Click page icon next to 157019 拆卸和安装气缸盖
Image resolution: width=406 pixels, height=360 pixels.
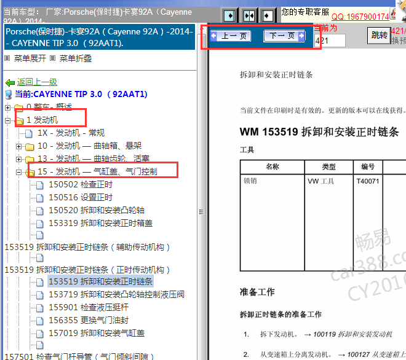(x=39, y=334)
